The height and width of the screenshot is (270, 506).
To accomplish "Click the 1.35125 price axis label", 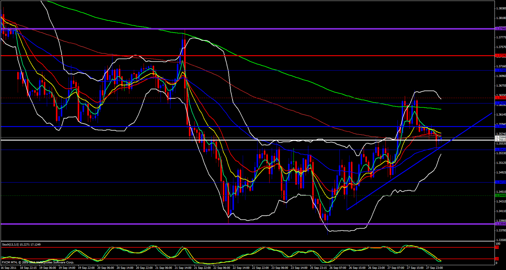I will pyautogui.click(x=501, y=163).
